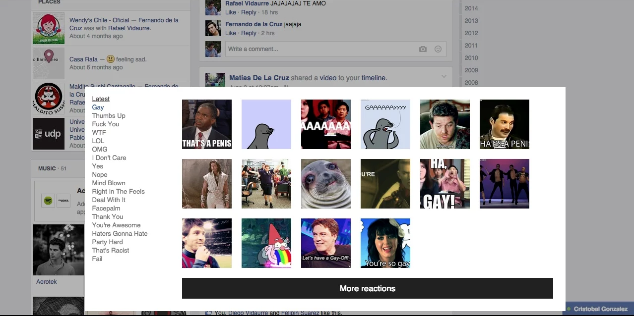Pick the U'RE caption GIF
Image resolution: width=634 pixels, height=316 pixels.
tap(385, 184)
